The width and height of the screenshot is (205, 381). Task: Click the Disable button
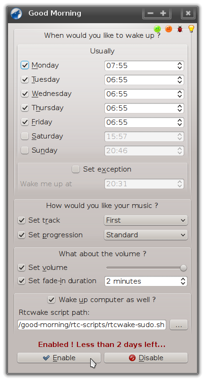point(146,358)
